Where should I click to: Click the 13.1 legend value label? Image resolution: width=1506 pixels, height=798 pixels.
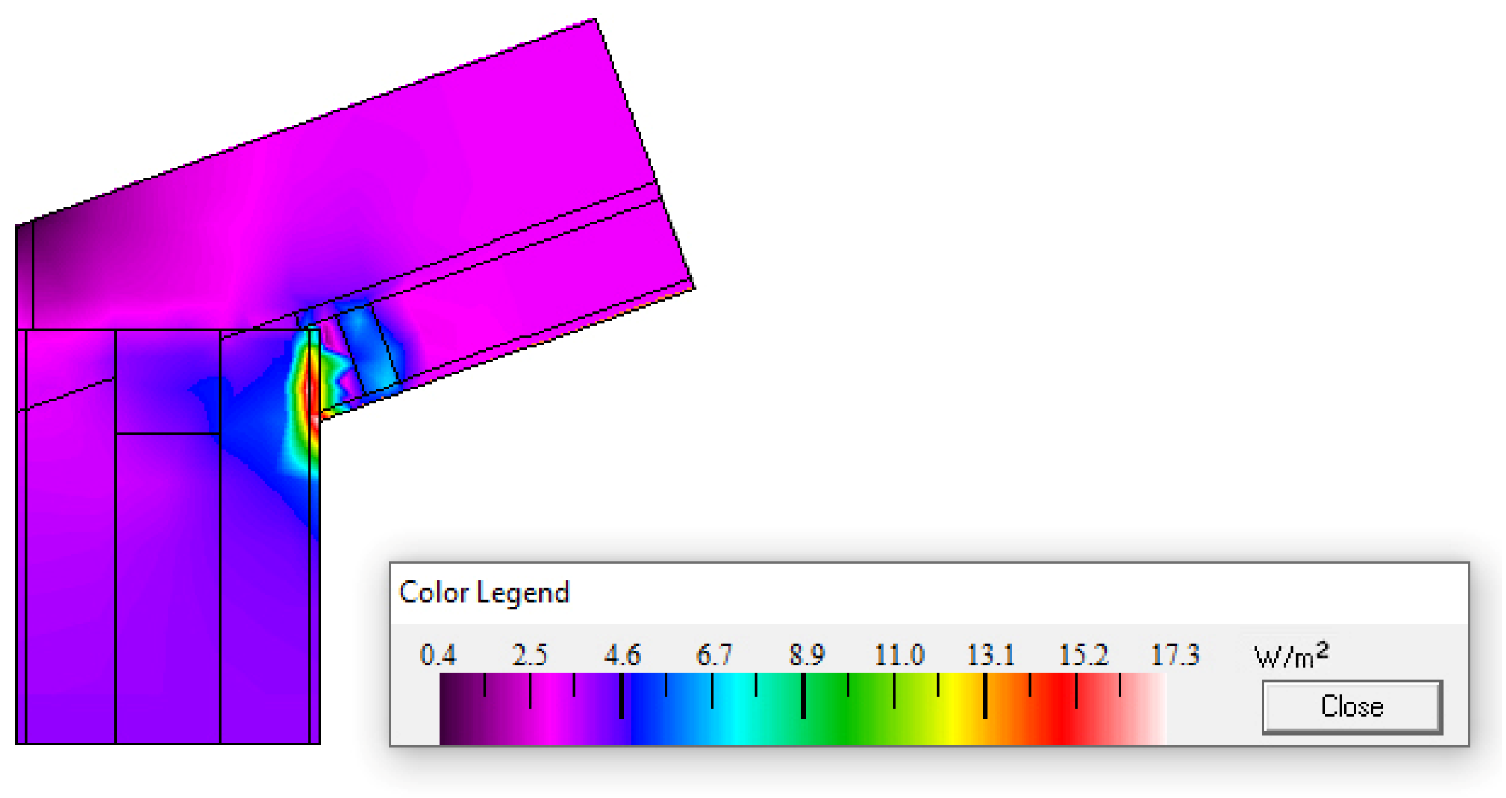point(990,655)
